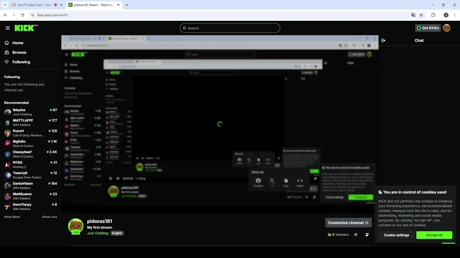Bookmark this page with star icon
The height and width of the screenshot is (258, 460).
pos(421,15)
